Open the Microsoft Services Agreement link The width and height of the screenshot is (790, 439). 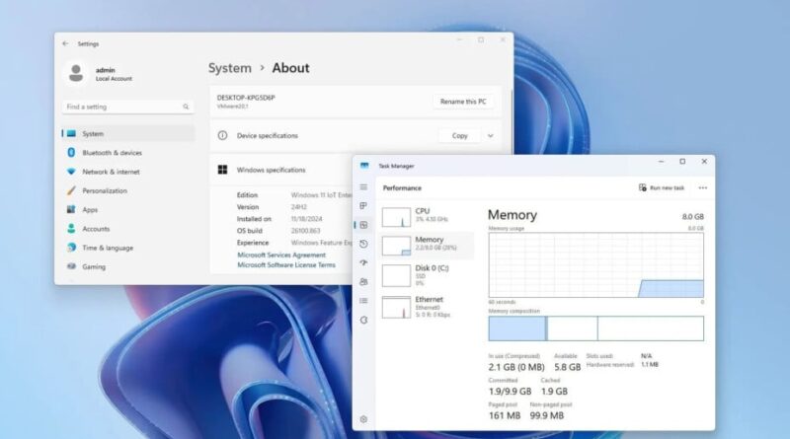[x=281, y=255]
